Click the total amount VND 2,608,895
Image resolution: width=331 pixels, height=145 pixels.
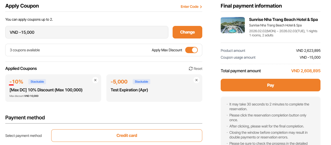[x=306, y=71]
